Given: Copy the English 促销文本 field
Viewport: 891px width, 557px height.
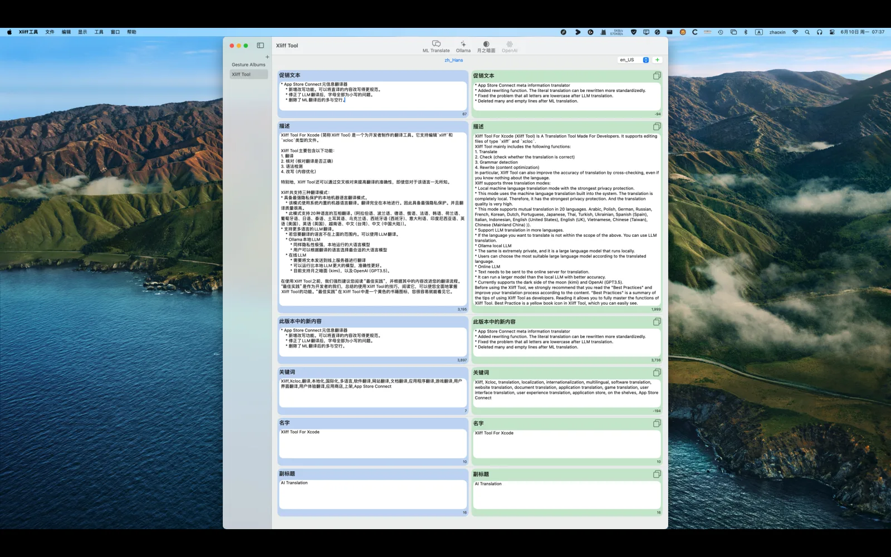Looking at the screenshot, I should [657, 76].
